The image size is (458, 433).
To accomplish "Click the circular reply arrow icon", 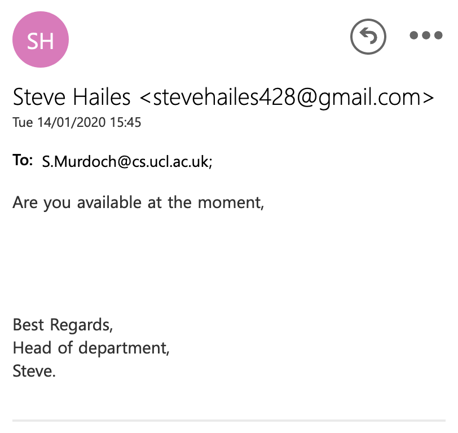I will tap(368, 37).
